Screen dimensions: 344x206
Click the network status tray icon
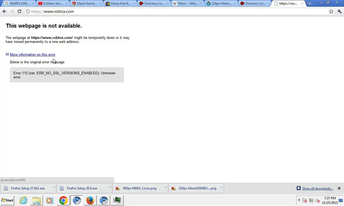(x=311, y=200)
